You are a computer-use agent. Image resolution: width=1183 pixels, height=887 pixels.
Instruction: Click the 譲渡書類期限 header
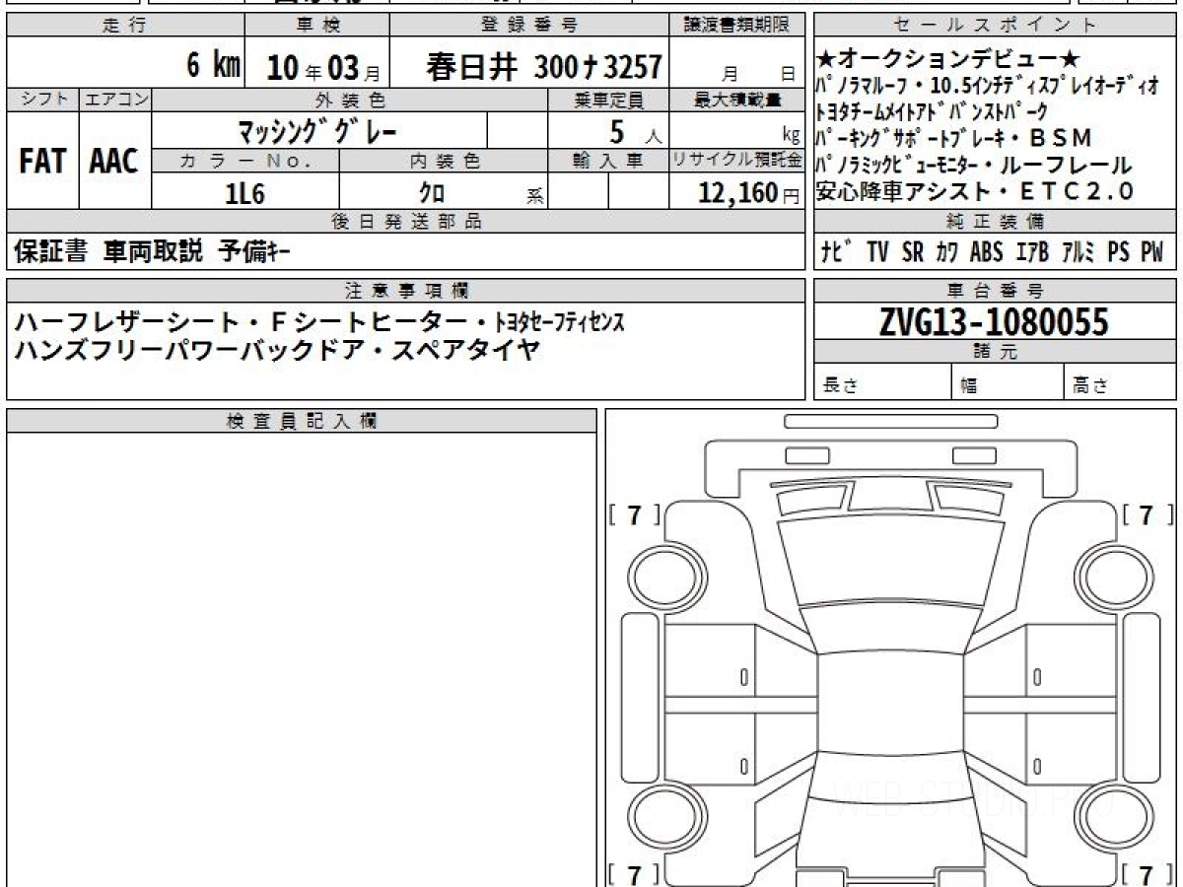tap(737, 26)
